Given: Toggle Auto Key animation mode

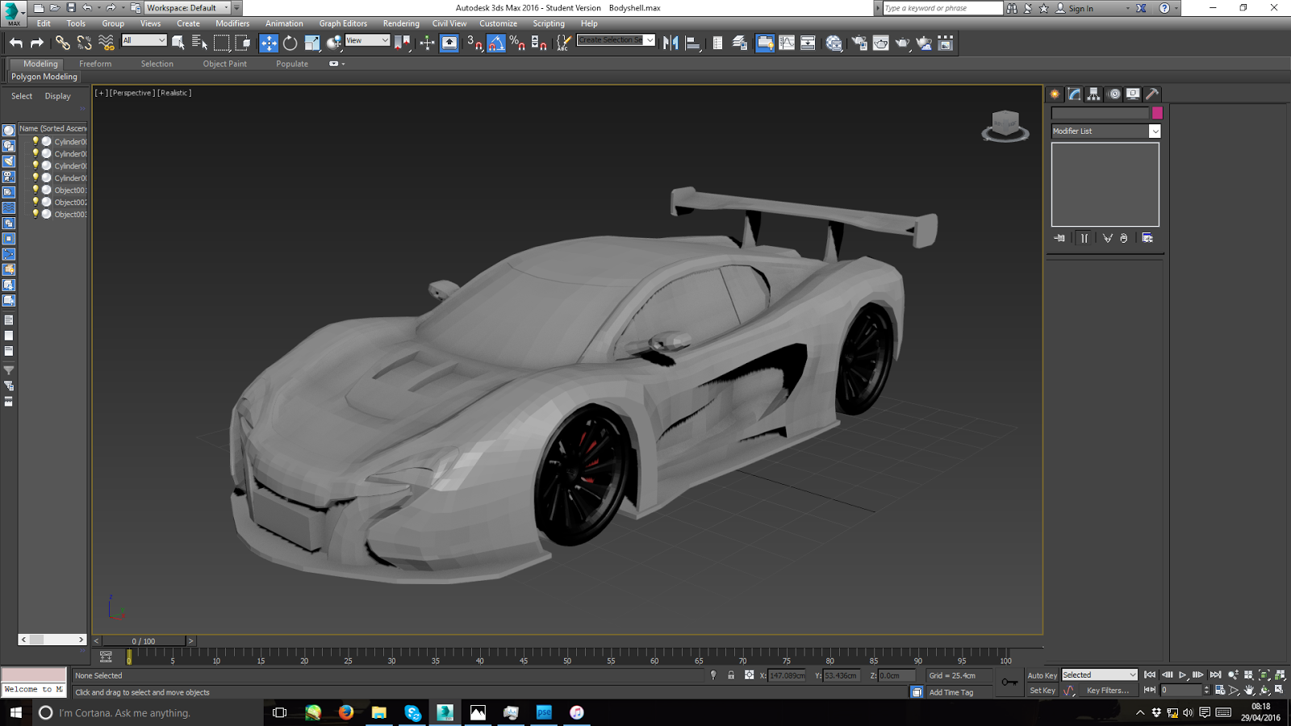Looking at the screenshot, I should click(1042, 675).
